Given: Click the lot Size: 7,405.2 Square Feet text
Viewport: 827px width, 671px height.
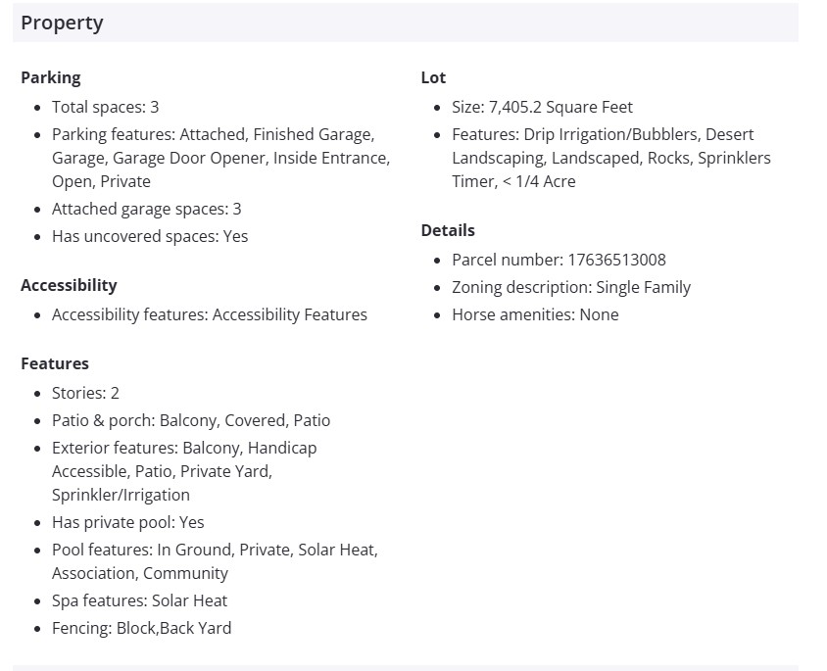Looking at the screenshot, I should [x=542, y=107].
